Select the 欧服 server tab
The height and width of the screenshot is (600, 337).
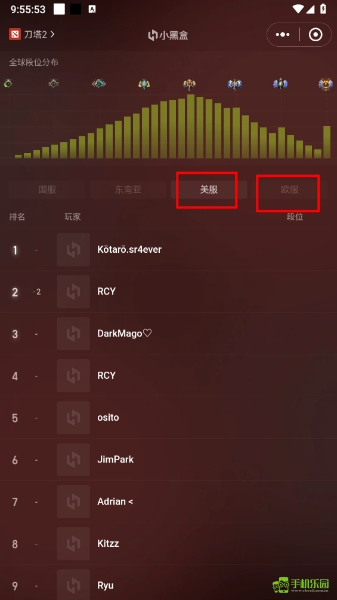(290, 190)
